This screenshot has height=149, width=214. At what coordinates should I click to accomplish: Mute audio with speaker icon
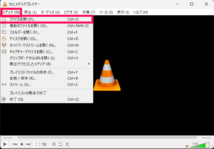pyautogui.click(x=187, y=146)
